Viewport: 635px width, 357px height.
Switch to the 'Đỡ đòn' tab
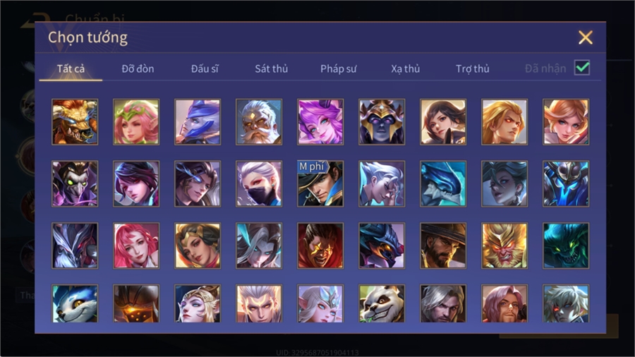(x=138, y=69)
